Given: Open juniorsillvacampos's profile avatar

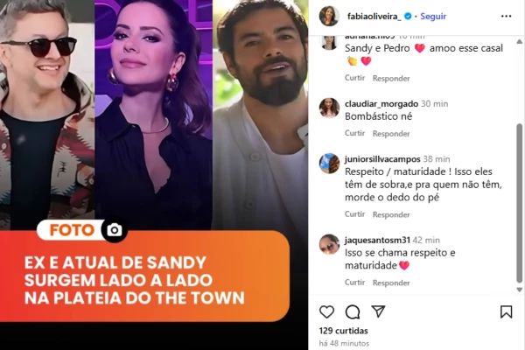Looking at the screenshot, I should coord(329,164).
